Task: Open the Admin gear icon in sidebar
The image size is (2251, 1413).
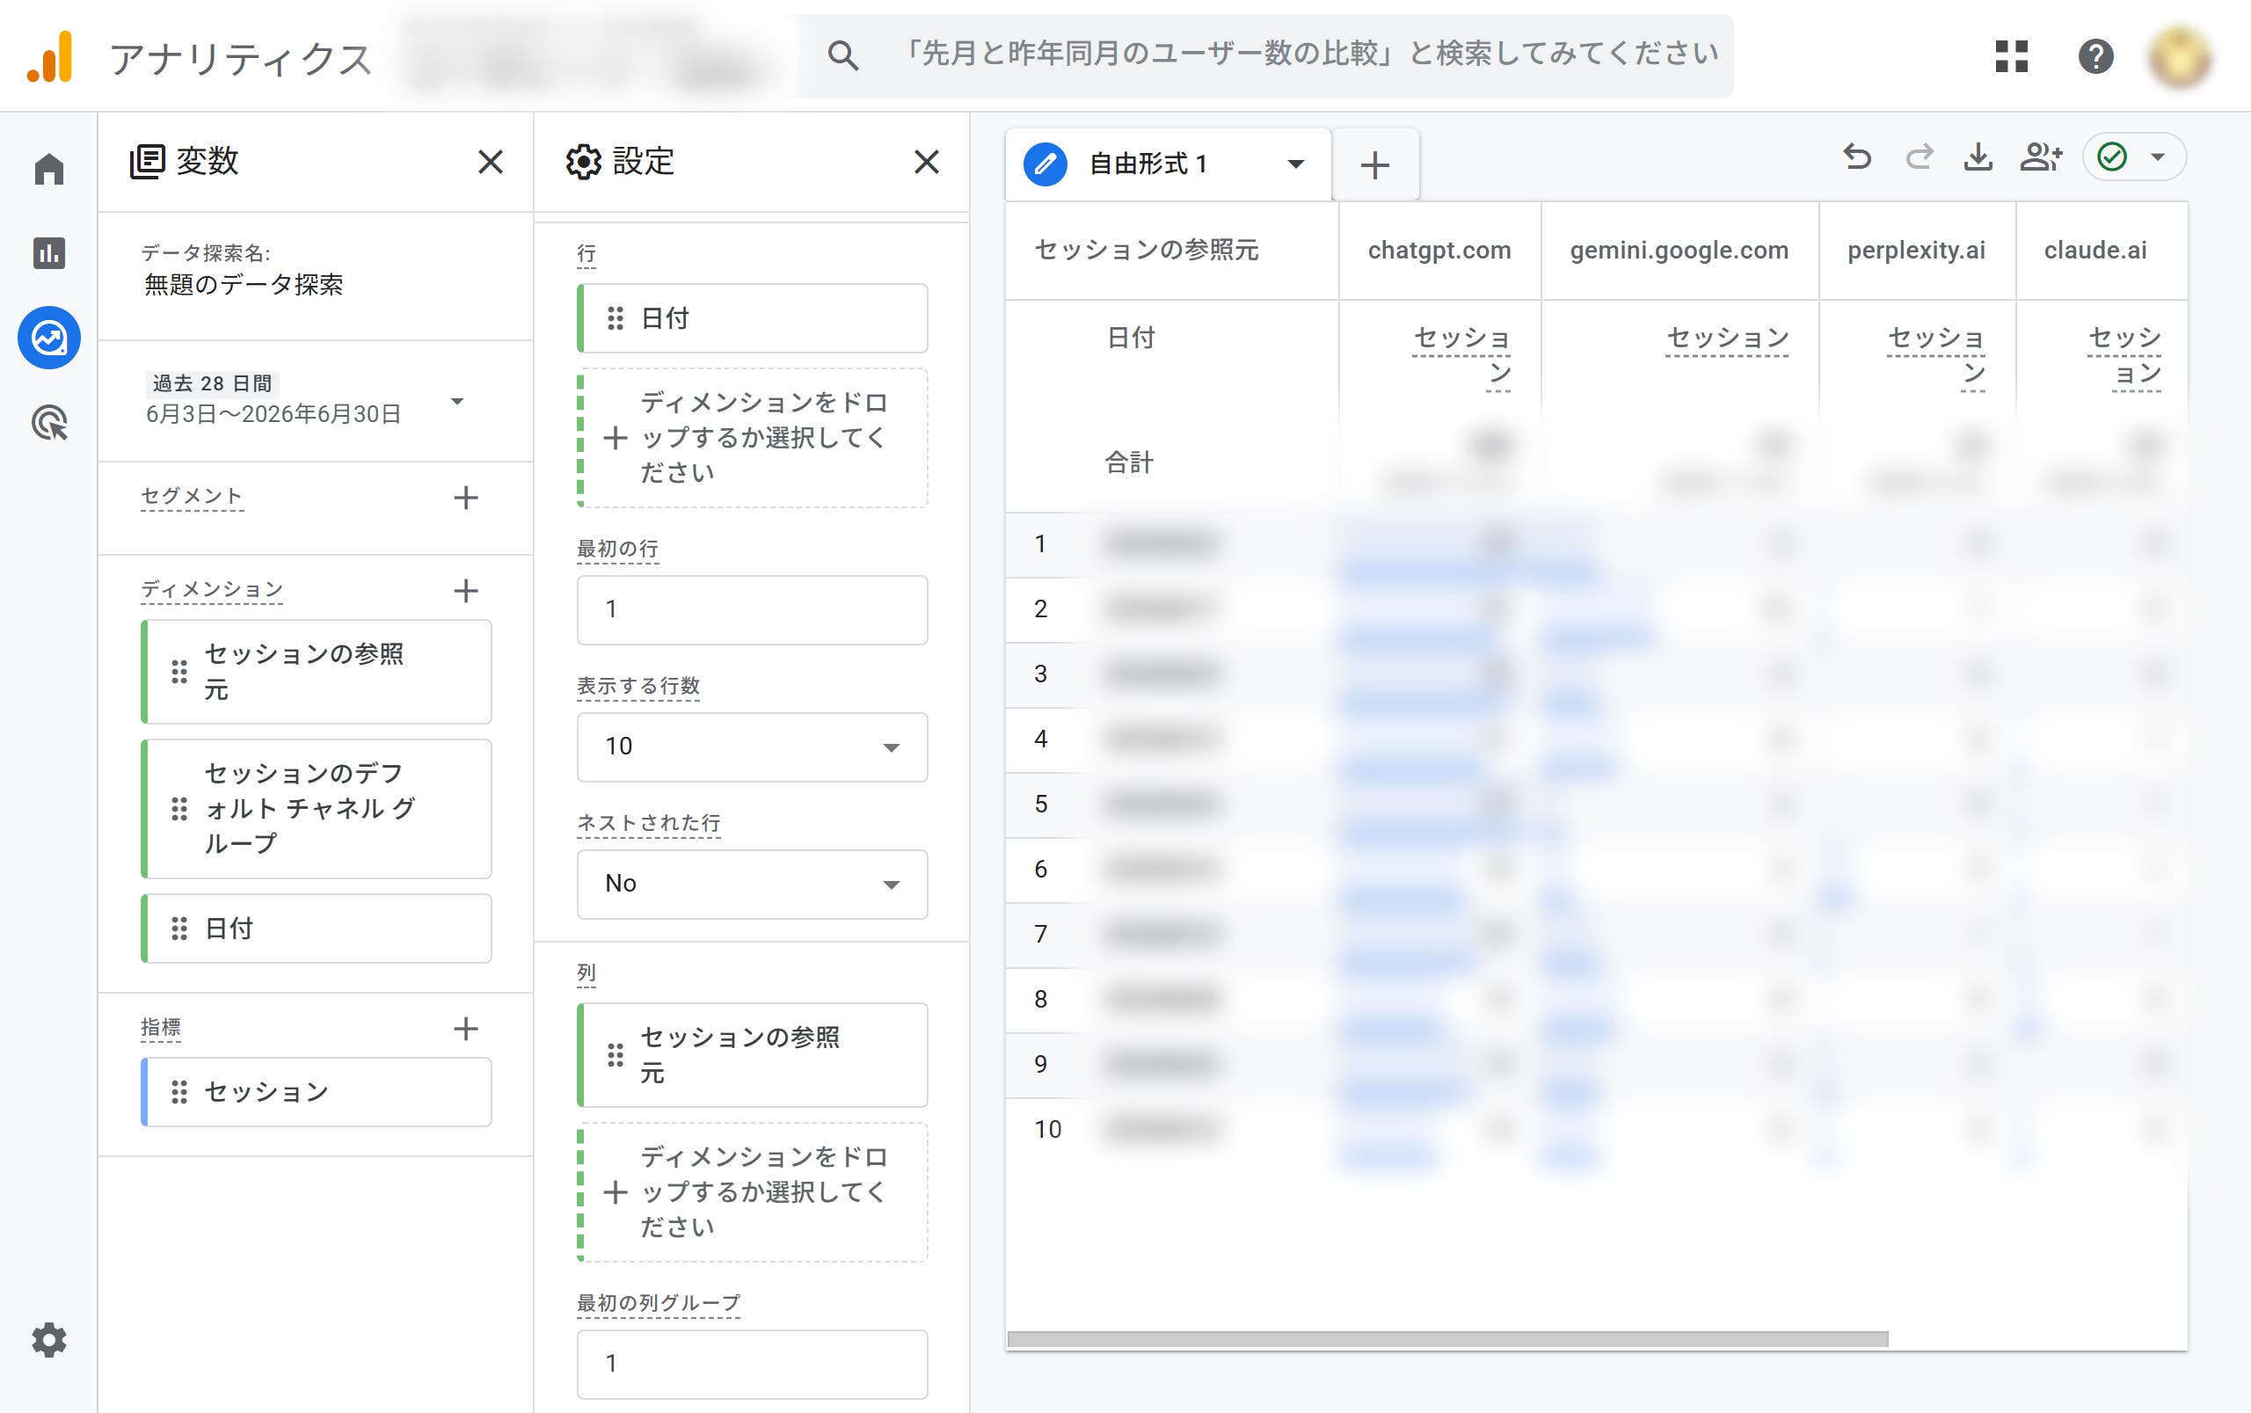Action: point(49,1339)
